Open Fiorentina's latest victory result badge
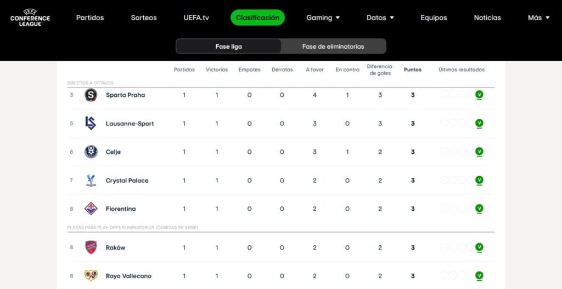This screenshot has width=562, height=289. coord(479,209)
